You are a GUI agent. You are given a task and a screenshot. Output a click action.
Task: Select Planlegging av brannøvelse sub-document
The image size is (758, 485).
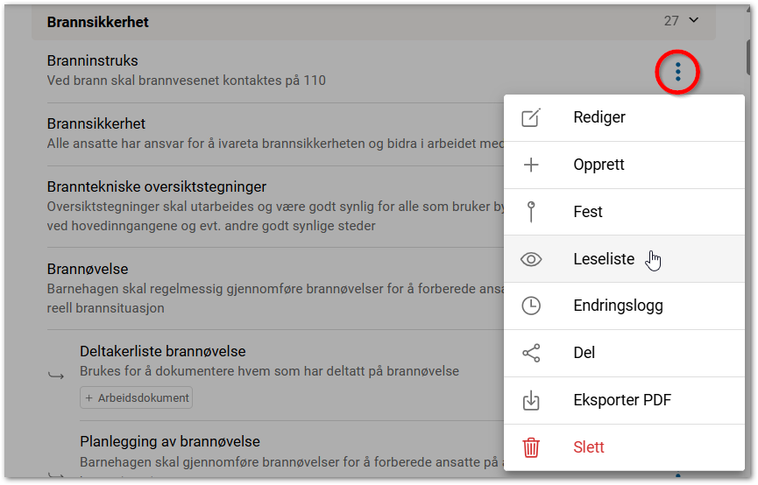tap(169, 441)
